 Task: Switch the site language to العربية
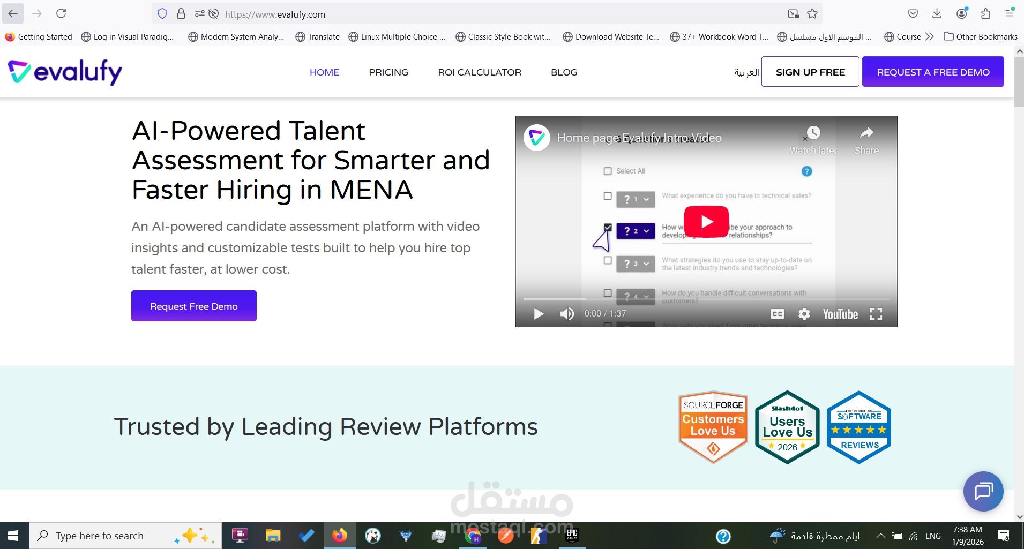click(746, 72)
